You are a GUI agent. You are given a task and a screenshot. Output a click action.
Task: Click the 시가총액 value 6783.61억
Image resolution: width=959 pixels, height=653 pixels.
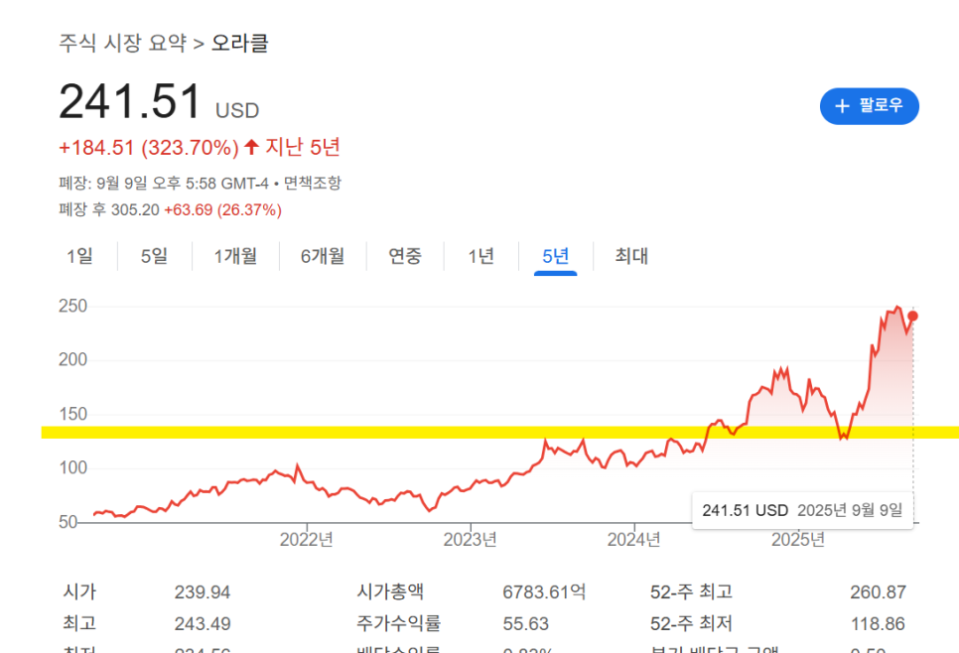tap(544, 591)
